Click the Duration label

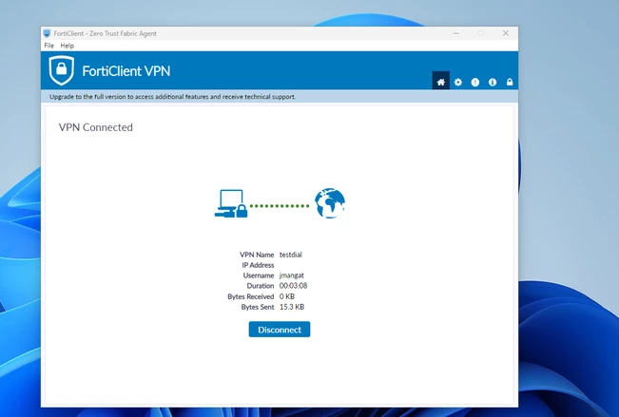[261, 286]
